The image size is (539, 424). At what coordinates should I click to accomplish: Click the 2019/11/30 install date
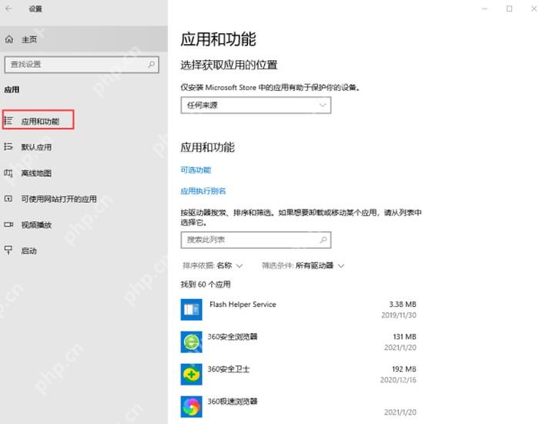[399, 315]
